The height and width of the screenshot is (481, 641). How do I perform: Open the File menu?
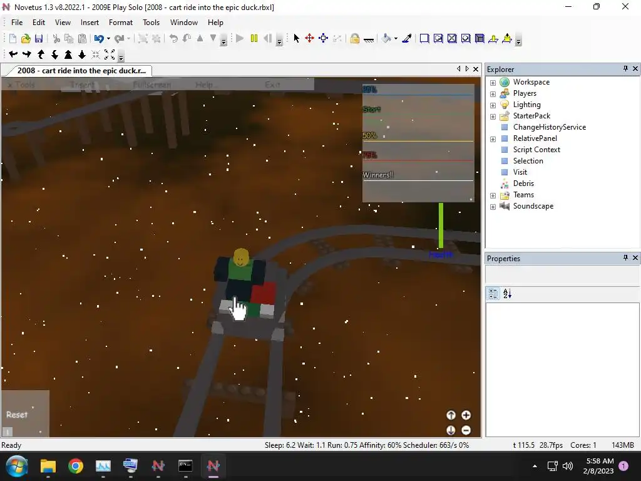click(x=17, y=23)
